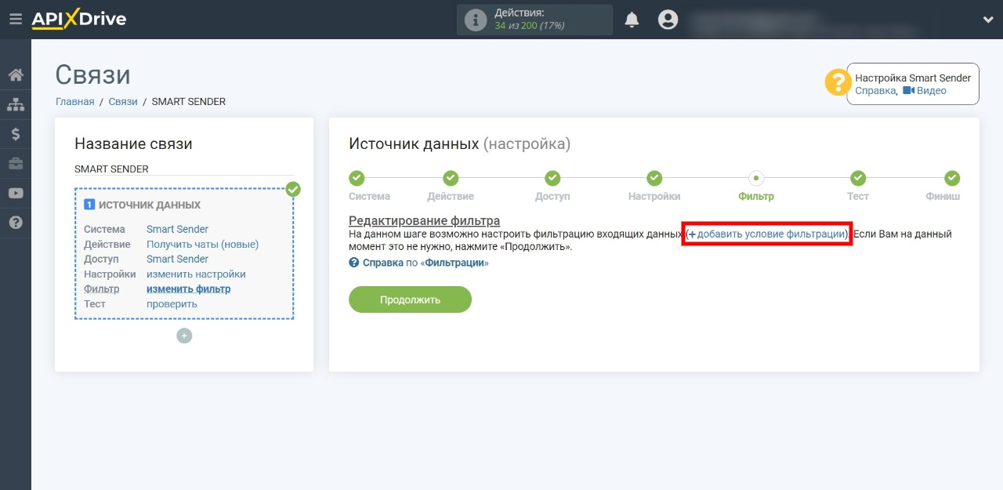Screen dimensions: 1003x490
Task: Open the help question sidebar icon
Action: coord(16,223)
